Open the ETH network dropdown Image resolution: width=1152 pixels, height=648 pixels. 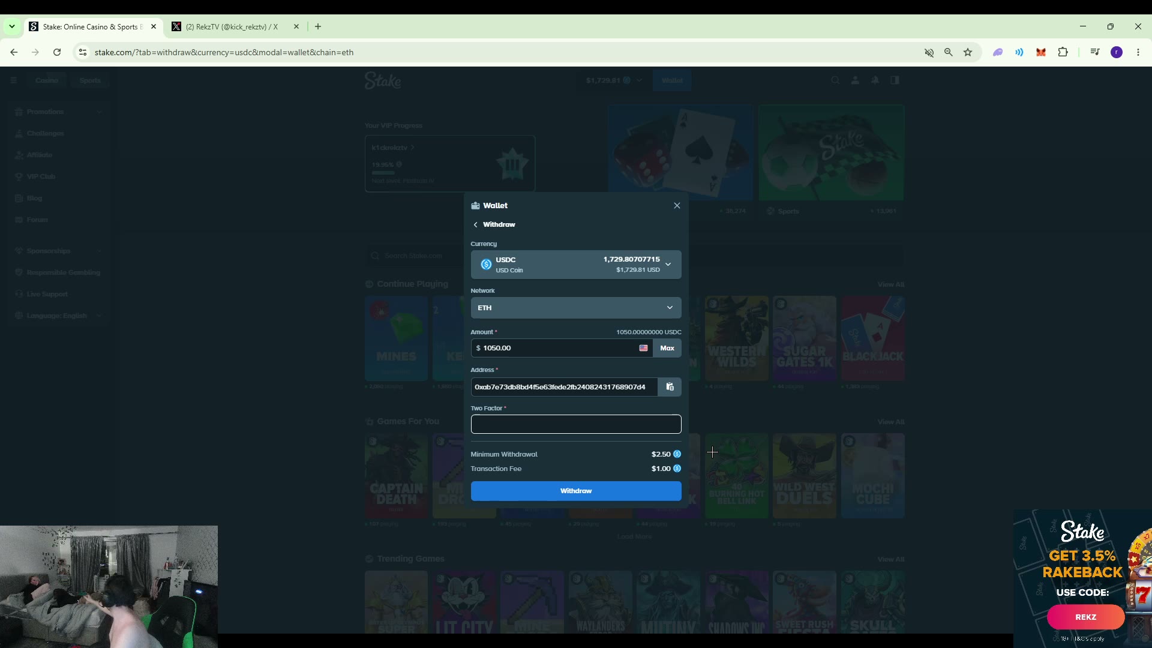[576, 308]
